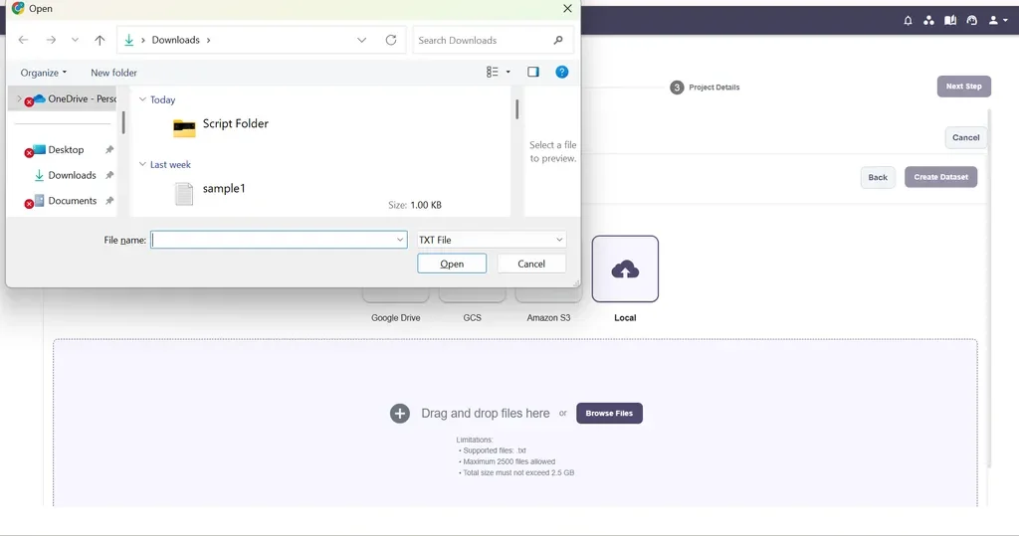Cancel the Open file dialog
The height and width of the screenshot is (536, 1019).
(x=531, y=264)
